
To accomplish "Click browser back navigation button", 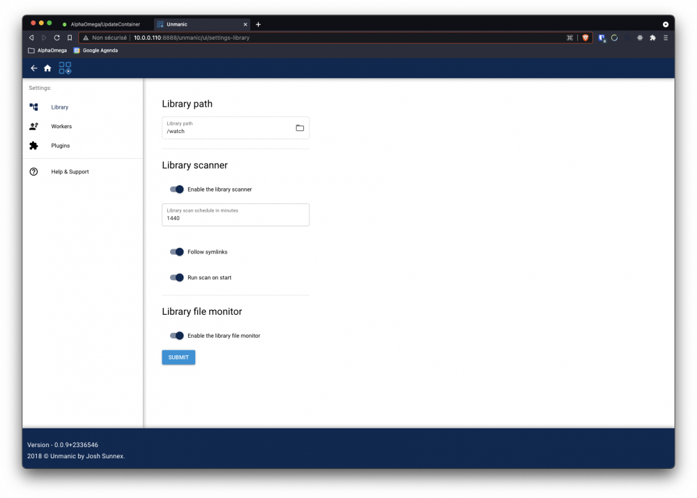I will pyautogui.click(x=31, y=38).
